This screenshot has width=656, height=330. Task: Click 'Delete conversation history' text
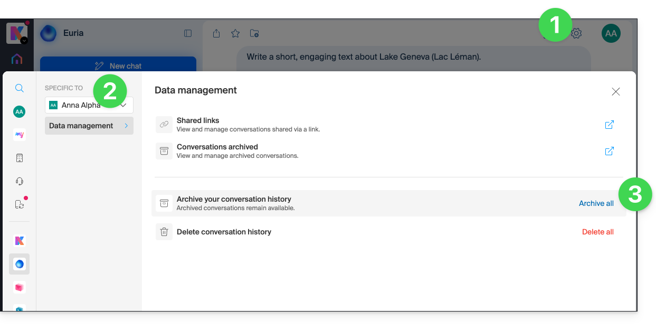[x=224, y=232]
